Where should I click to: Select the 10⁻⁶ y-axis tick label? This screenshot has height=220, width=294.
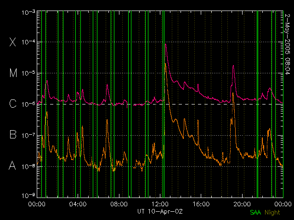coord(28,104)
